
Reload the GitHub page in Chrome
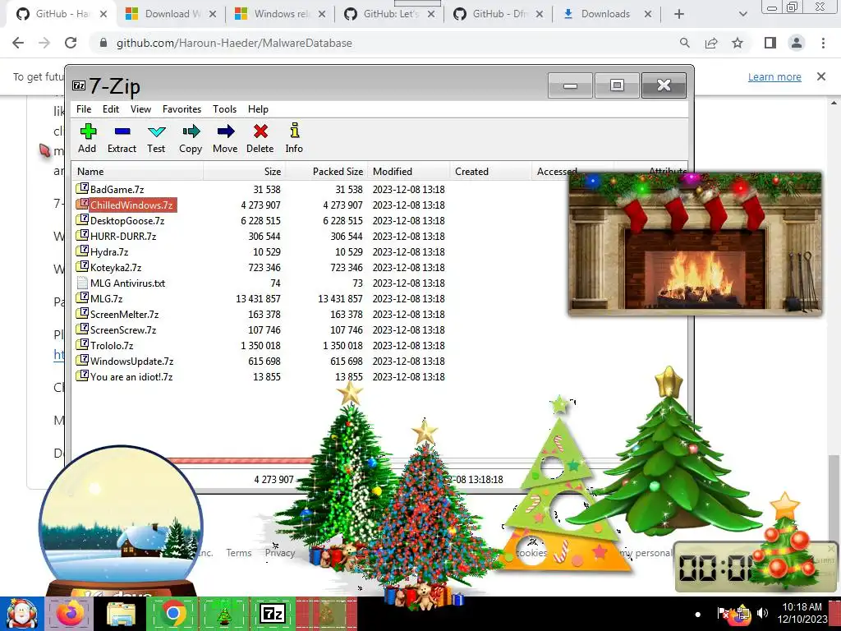71,43
